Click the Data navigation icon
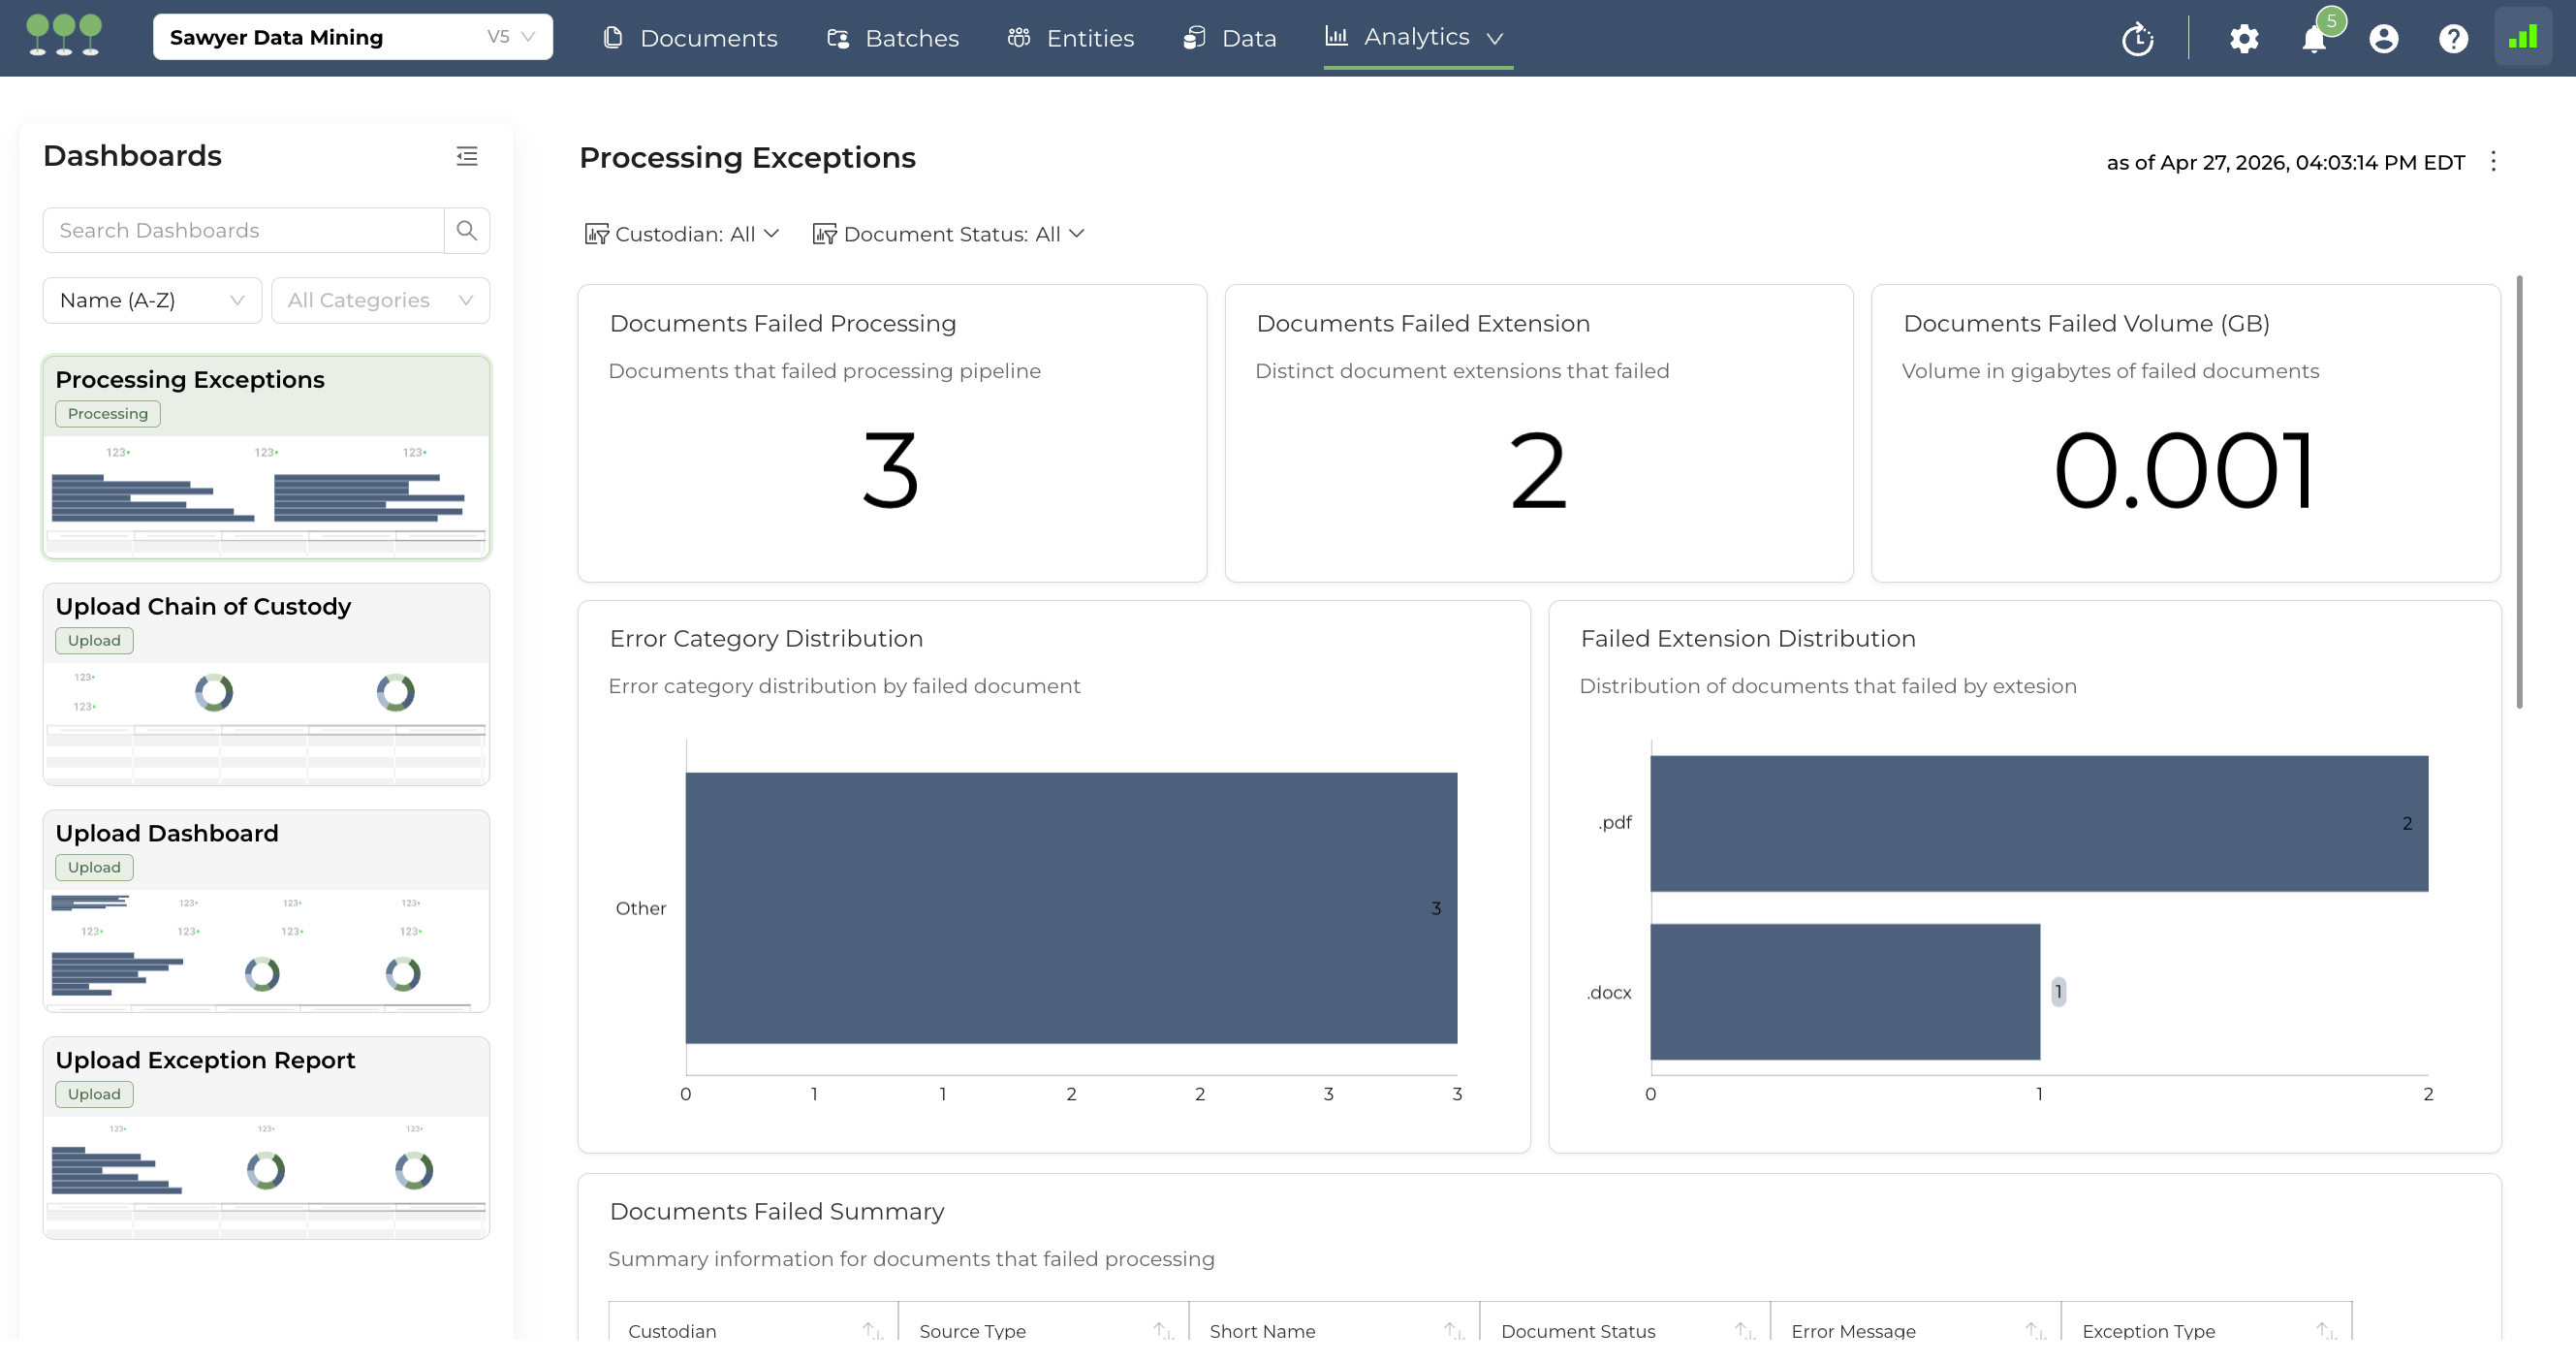 click(x=1194, y=37)
